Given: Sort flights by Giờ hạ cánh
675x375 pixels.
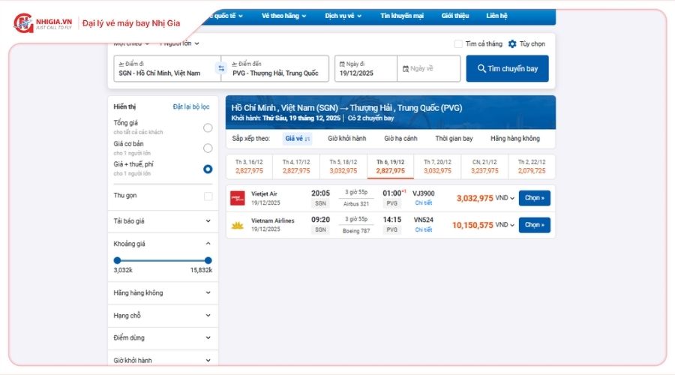Looking at the screenshot, I should click(400, 139).
